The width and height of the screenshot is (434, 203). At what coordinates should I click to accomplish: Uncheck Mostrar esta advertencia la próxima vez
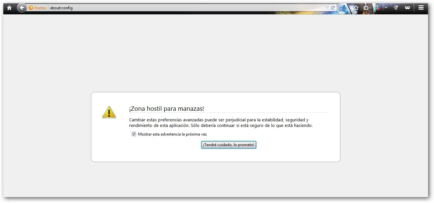tap(134, 134)
